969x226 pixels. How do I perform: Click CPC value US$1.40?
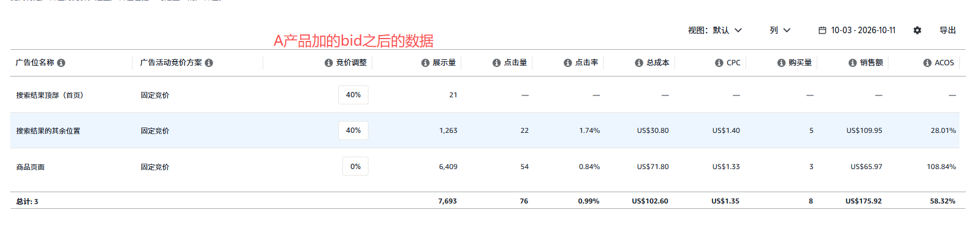coord(726,130)
